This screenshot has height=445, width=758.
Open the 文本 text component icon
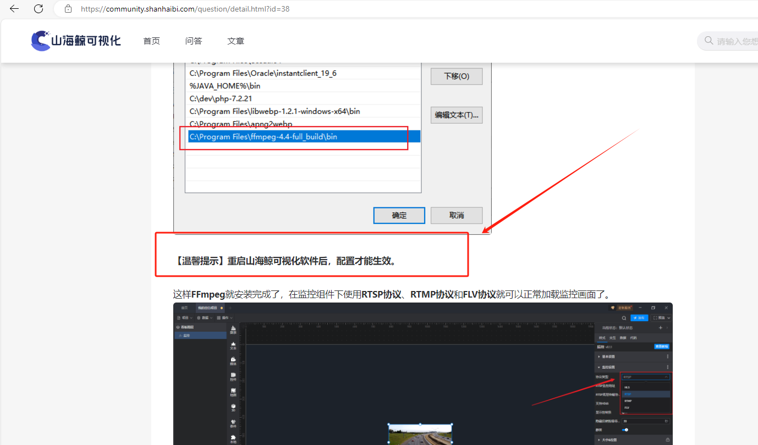pos(233,345)
